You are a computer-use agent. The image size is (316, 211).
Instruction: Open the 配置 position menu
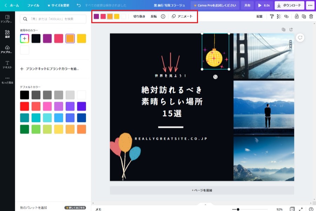(x=259, y=17)
